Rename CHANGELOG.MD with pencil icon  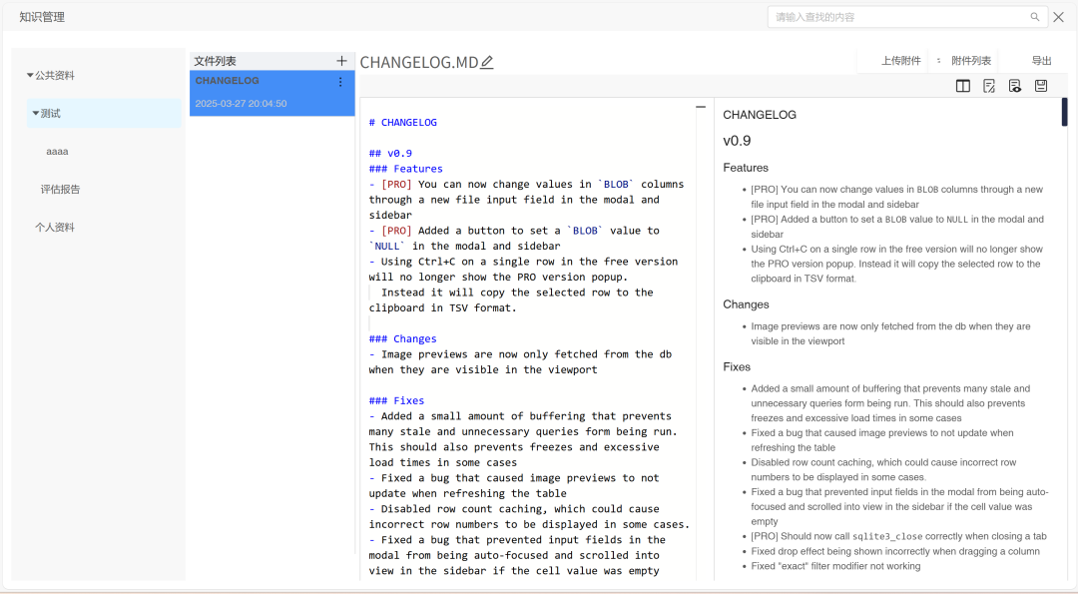click(487, 63)
